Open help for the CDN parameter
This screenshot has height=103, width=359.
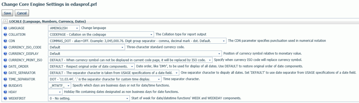click(5, 41)
